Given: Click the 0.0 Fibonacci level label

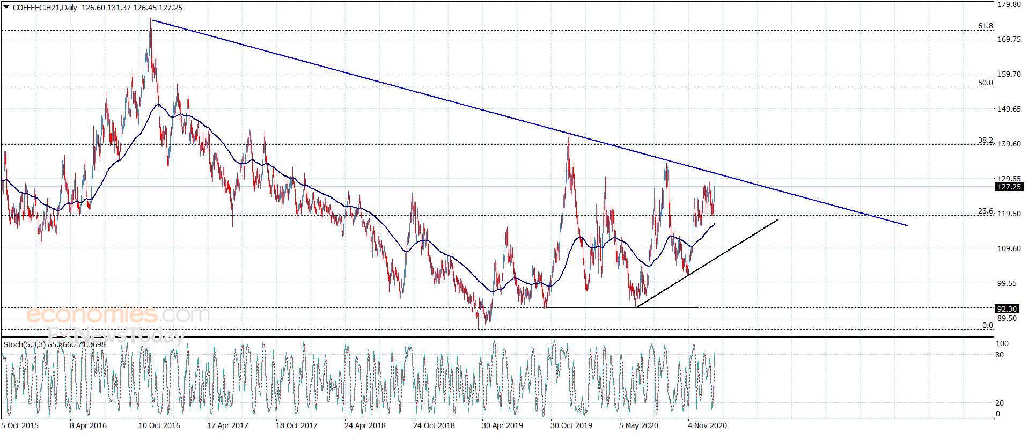Looking at the screenshot, I should [987, 325].
